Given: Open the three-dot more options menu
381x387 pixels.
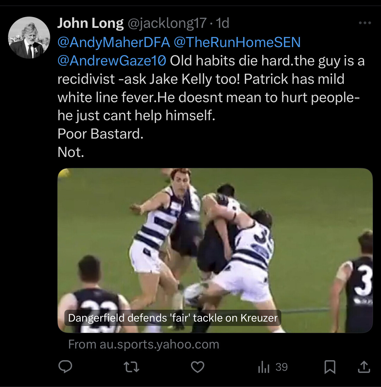Looking at the screenshot, I should tap(365, 23).
